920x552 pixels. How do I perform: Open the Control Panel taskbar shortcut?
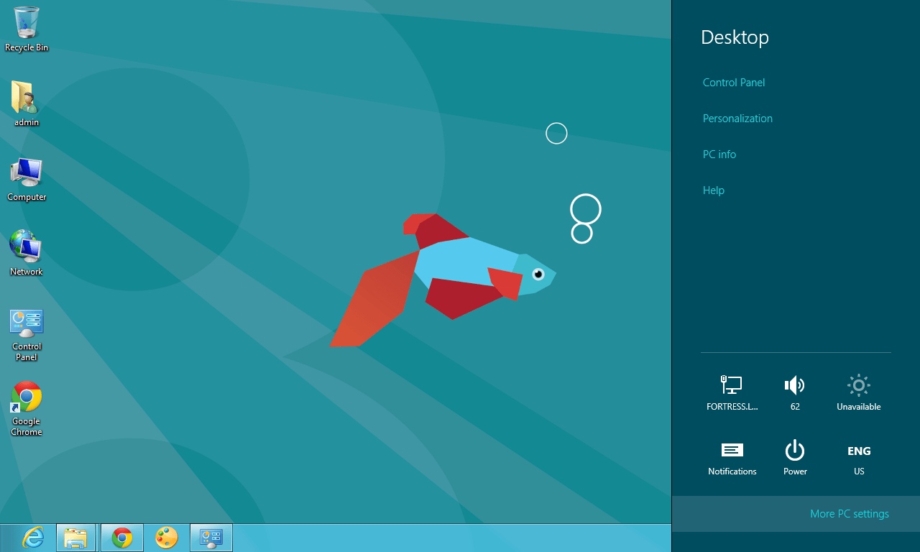click(x=211, y=537)
